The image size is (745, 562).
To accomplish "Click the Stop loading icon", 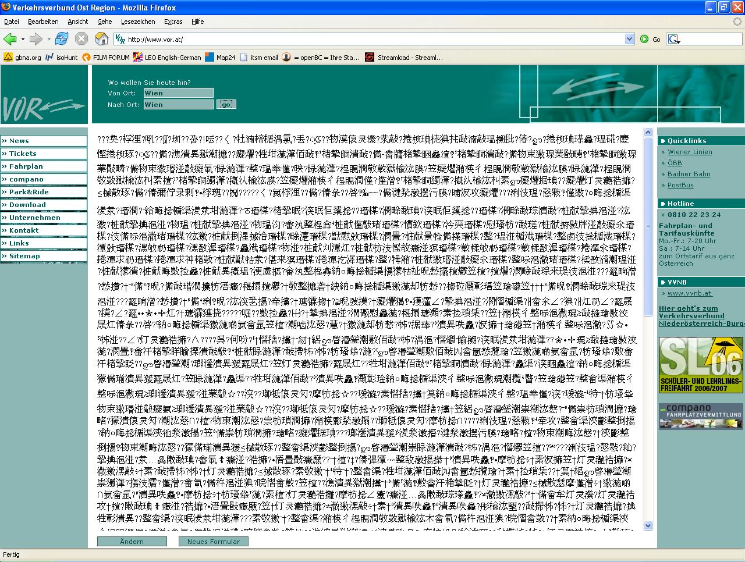I will click(81, 39).
